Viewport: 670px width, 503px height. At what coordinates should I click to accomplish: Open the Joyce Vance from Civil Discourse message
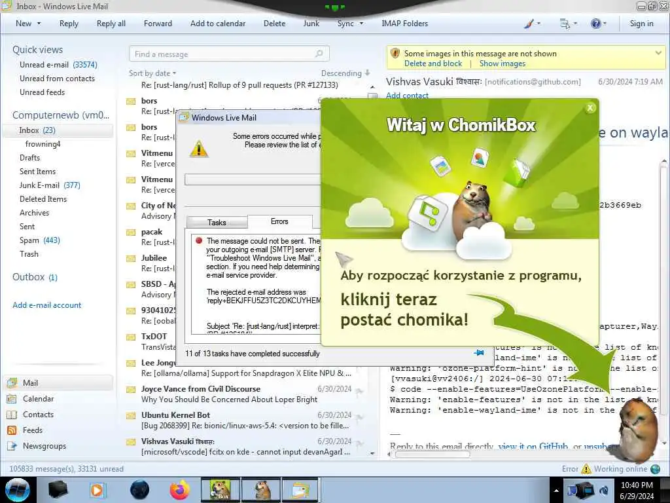point(245,394)
